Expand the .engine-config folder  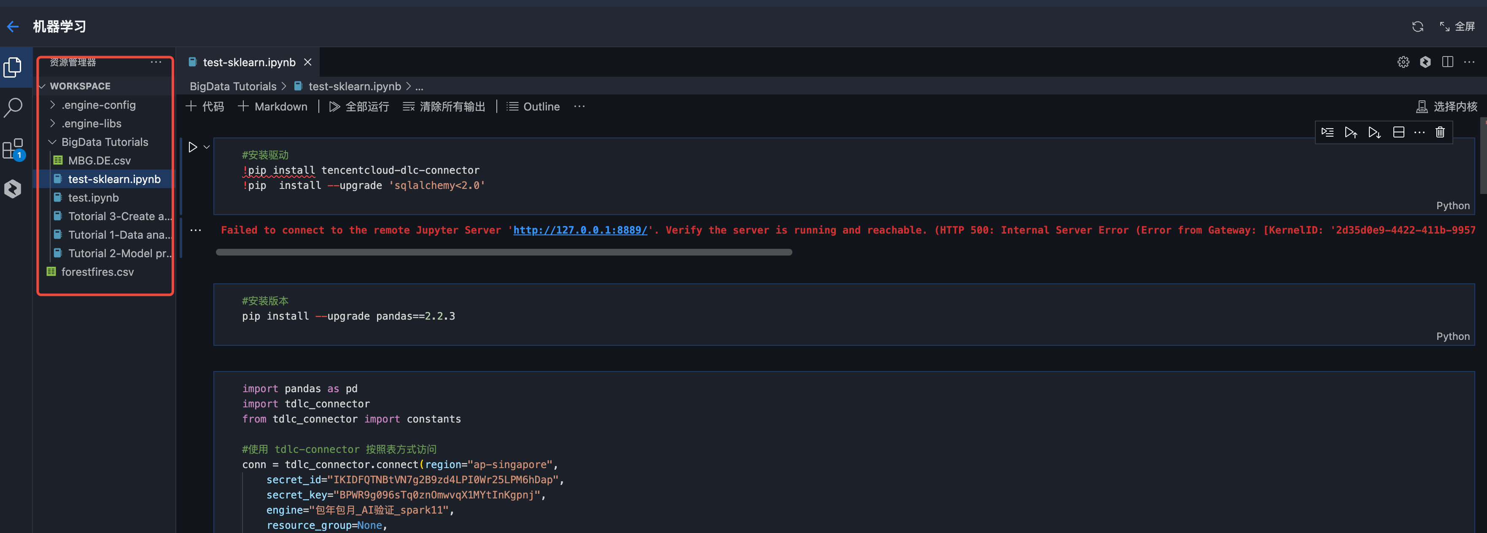pyautogui.click(x=98, y=105)
